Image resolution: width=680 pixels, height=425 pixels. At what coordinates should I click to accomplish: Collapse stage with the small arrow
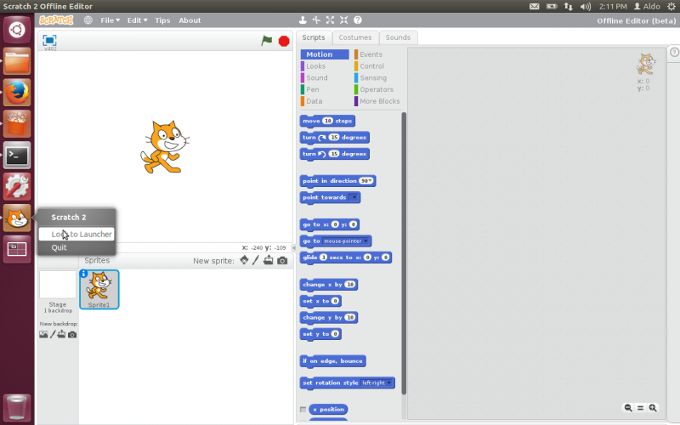pos(294,247)
